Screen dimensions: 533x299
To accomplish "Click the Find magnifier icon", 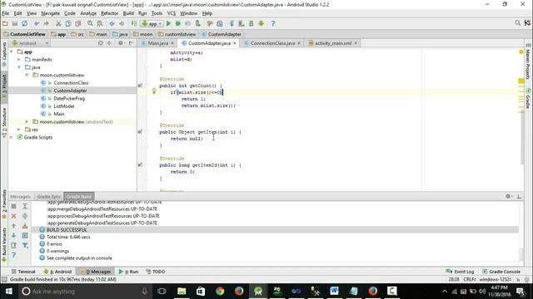I will (x=90, y=23).
